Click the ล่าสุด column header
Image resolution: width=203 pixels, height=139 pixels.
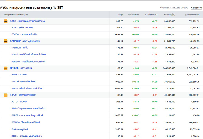pos(120,15)
